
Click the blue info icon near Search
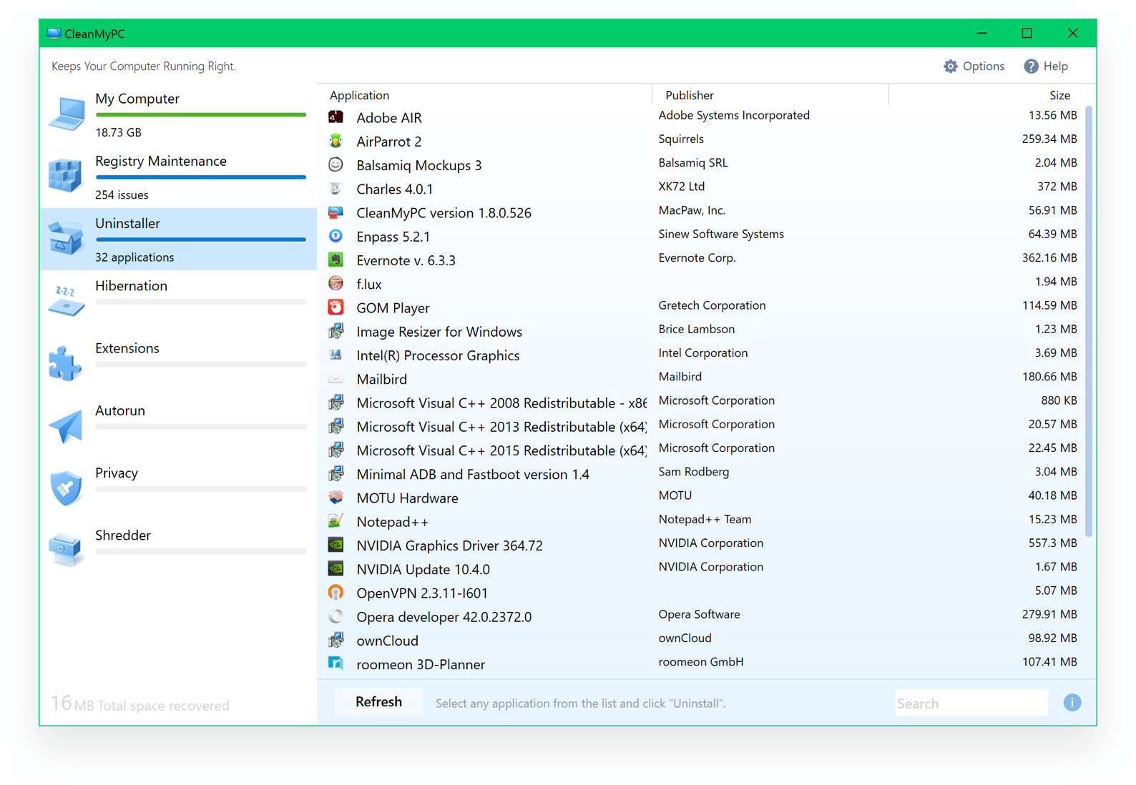1072,703
